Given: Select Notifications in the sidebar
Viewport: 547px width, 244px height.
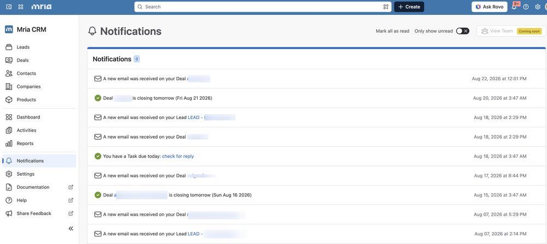Looking at the screenshot, I should [x=39, y=161].
